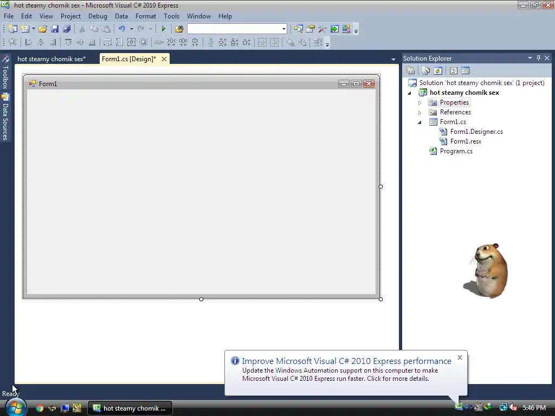Select the Form1.cs [Design]* tab

click(129, 59)
